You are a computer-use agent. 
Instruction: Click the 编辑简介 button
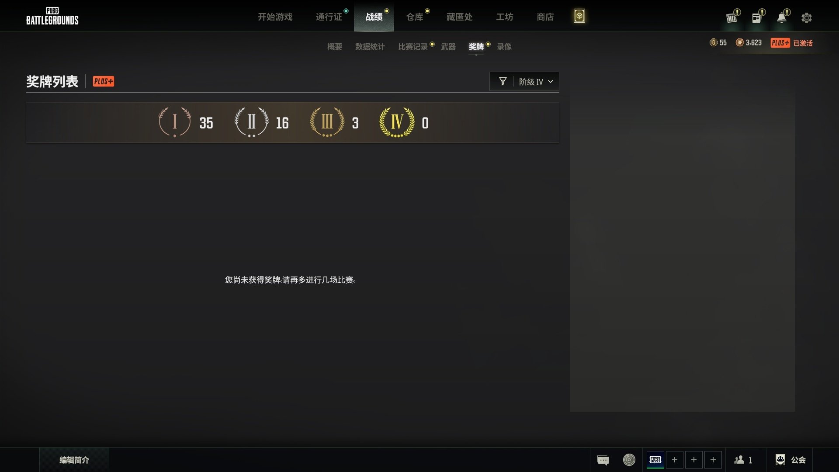74,460
